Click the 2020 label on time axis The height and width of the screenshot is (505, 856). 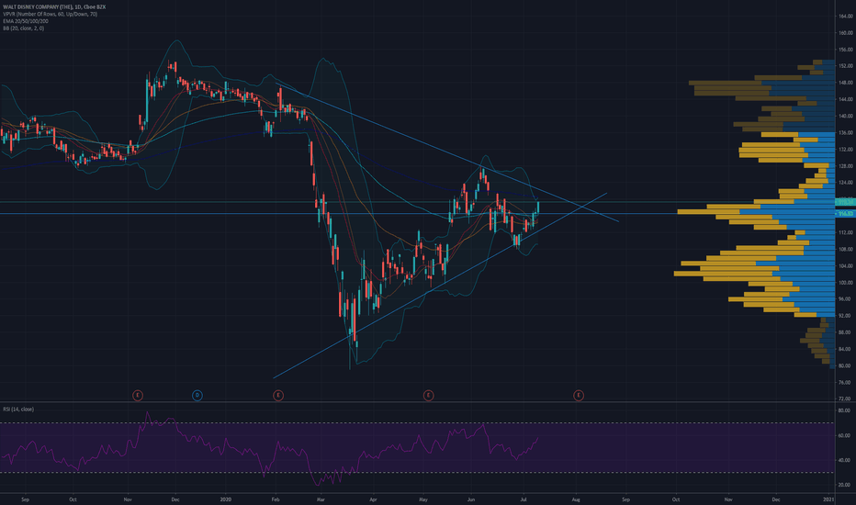pos(226,499)
